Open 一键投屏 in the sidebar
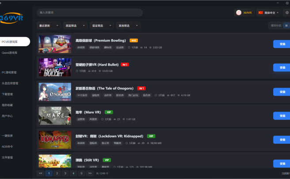Viewport: 290px width, 179px height. click(7, 136)
